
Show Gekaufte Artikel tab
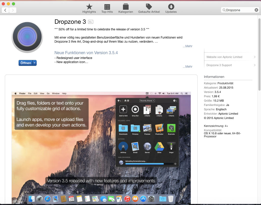click(x=149, y=8)
